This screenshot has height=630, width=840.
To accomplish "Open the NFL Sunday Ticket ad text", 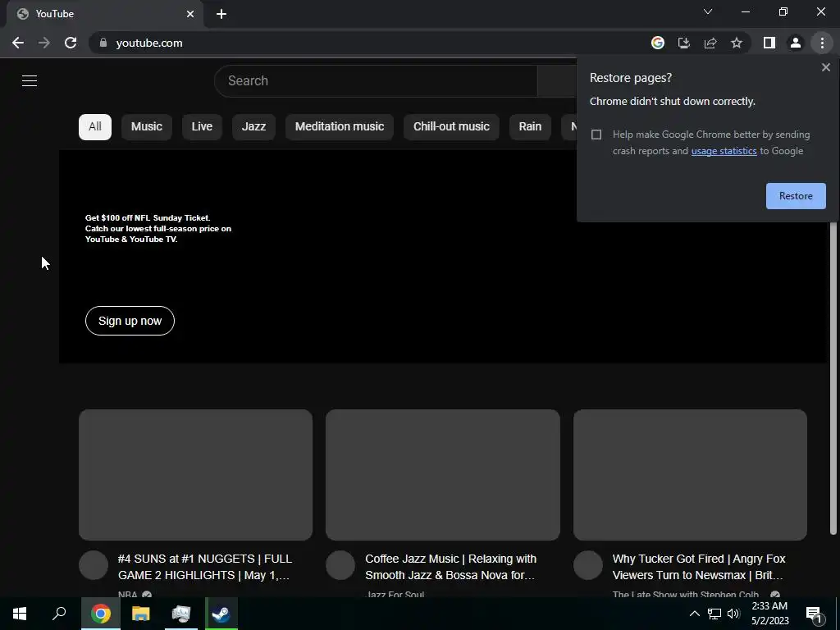I will [158, 229].
